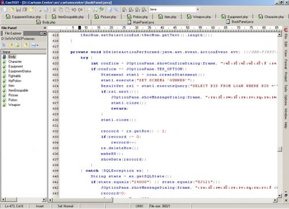Click the Save file floppy icon
The width and height of the screenshot is (289, 209).
pyautogui.click(x=18, y=10)
